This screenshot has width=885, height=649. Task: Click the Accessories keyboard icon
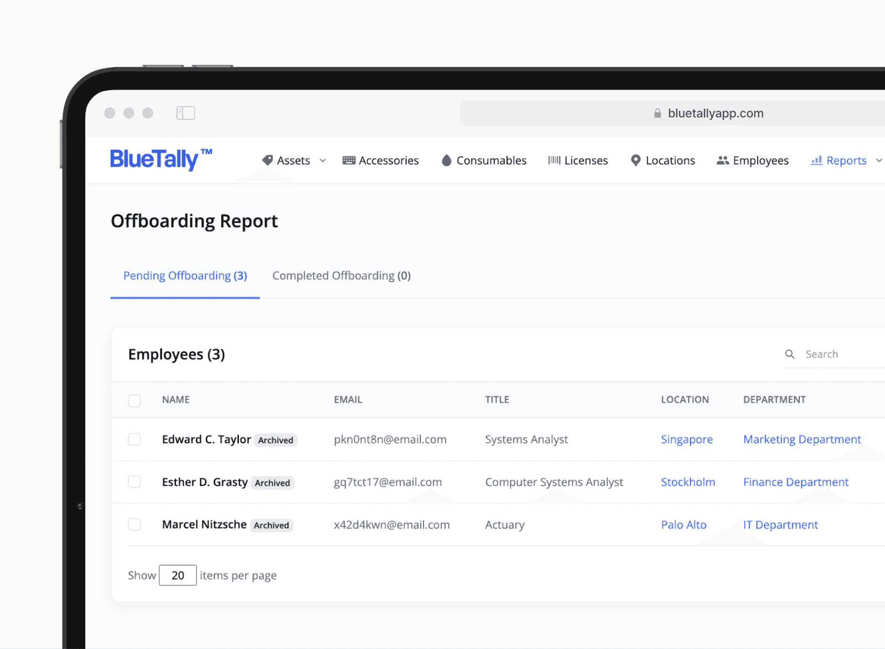click(348, 160)
